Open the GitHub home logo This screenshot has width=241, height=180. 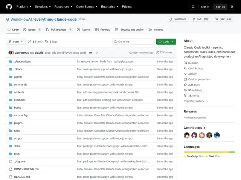pos(9,7)
